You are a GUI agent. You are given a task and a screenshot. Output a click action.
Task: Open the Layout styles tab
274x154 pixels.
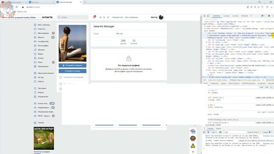click(x=223, y=83)
